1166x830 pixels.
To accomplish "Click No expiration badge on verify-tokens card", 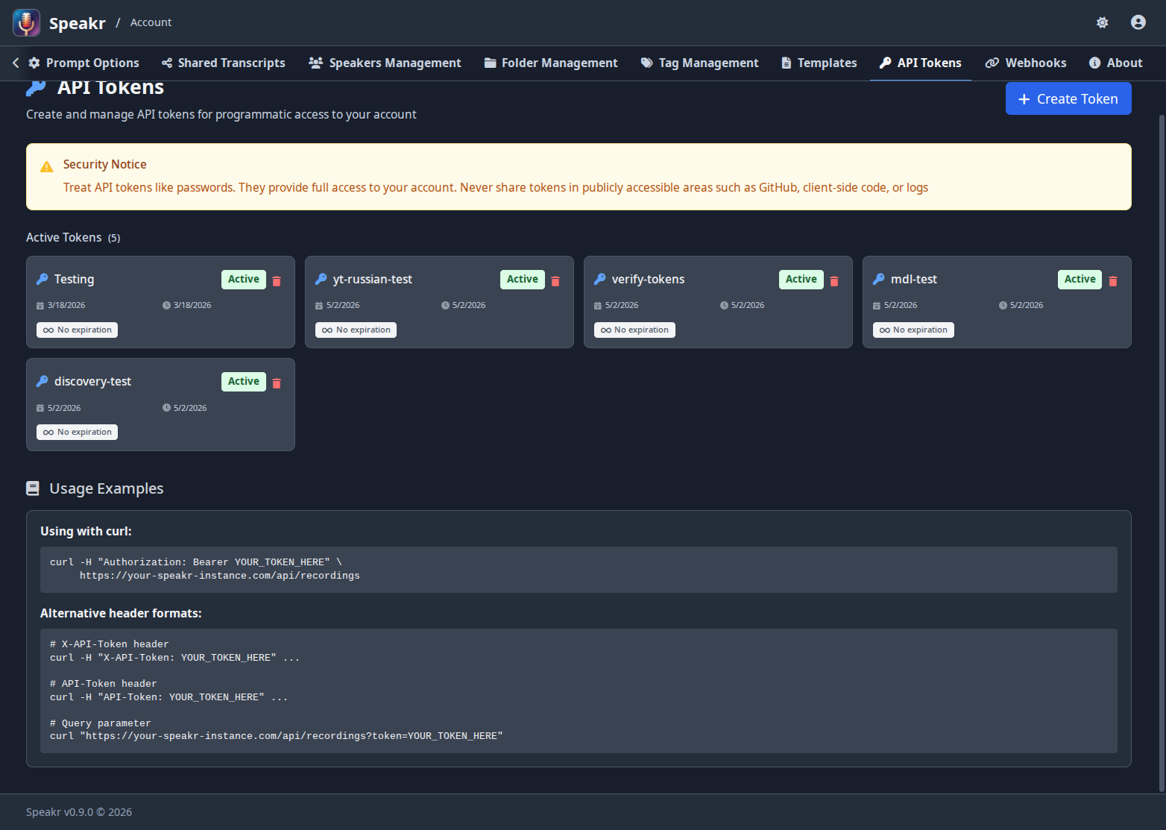I will [x=635, y=330].
